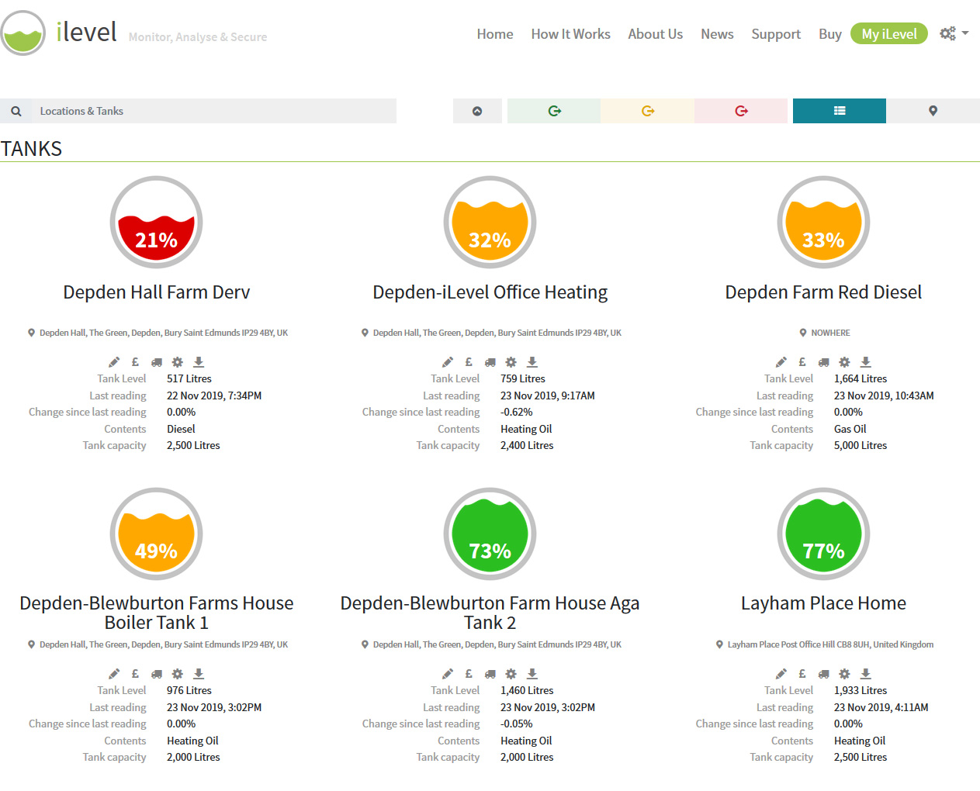Click truck delivery icon for Layham Place Home
This screenshot has width=980, height=791.
(824, 674)
